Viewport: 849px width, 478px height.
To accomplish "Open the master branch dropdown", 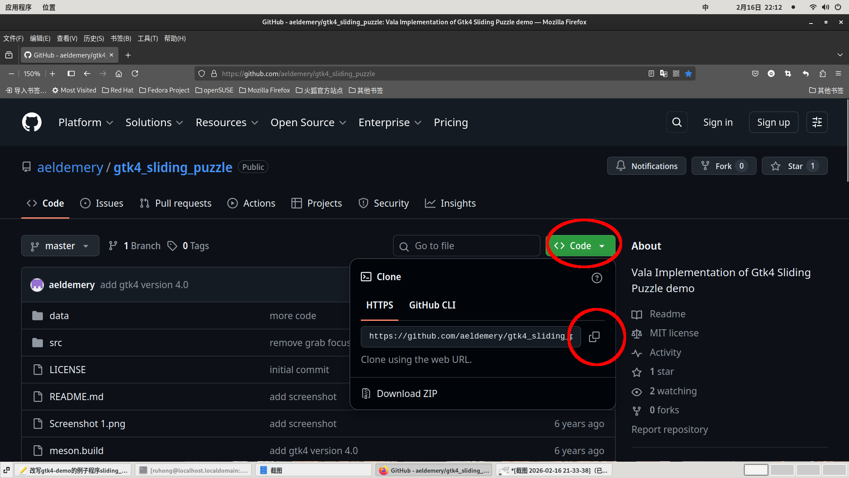I will [x=60, y=246].
